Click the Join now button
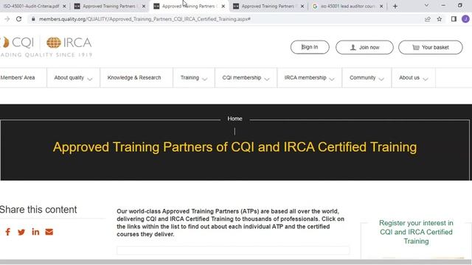The width and height of the screenshot is (472, 265). 364,47
